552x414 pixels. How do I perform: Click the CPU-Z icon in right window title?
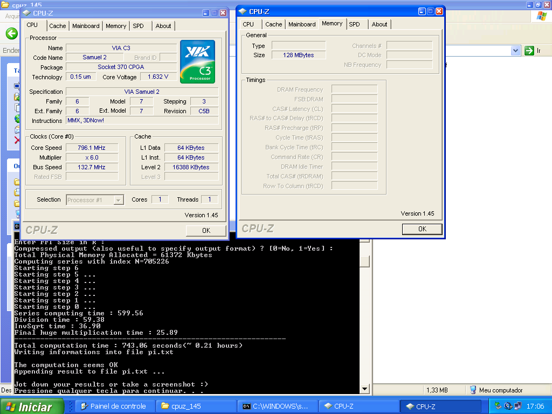243,11
